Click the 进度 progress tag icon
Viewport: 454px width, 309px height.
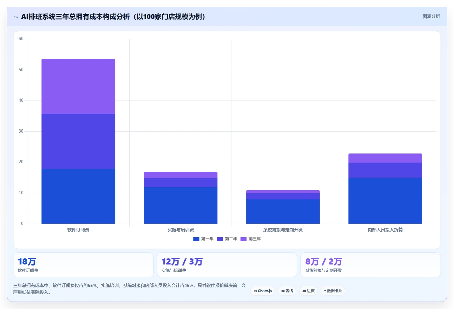point(304,291)
